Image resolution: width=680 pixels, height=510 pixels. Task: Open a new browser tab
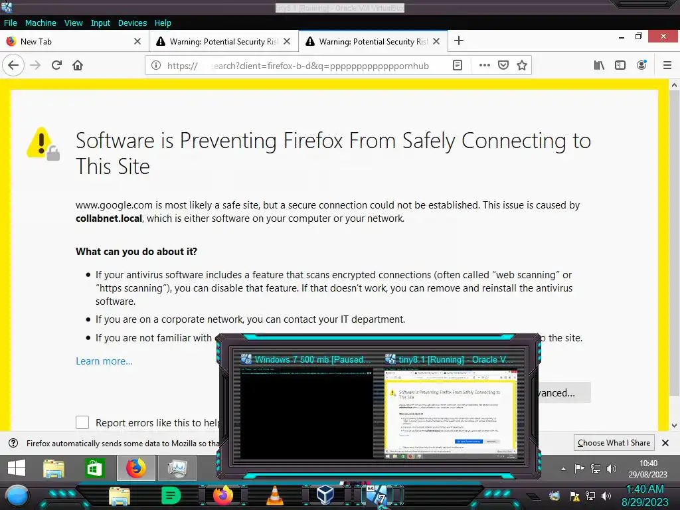[x=459, y=41]
